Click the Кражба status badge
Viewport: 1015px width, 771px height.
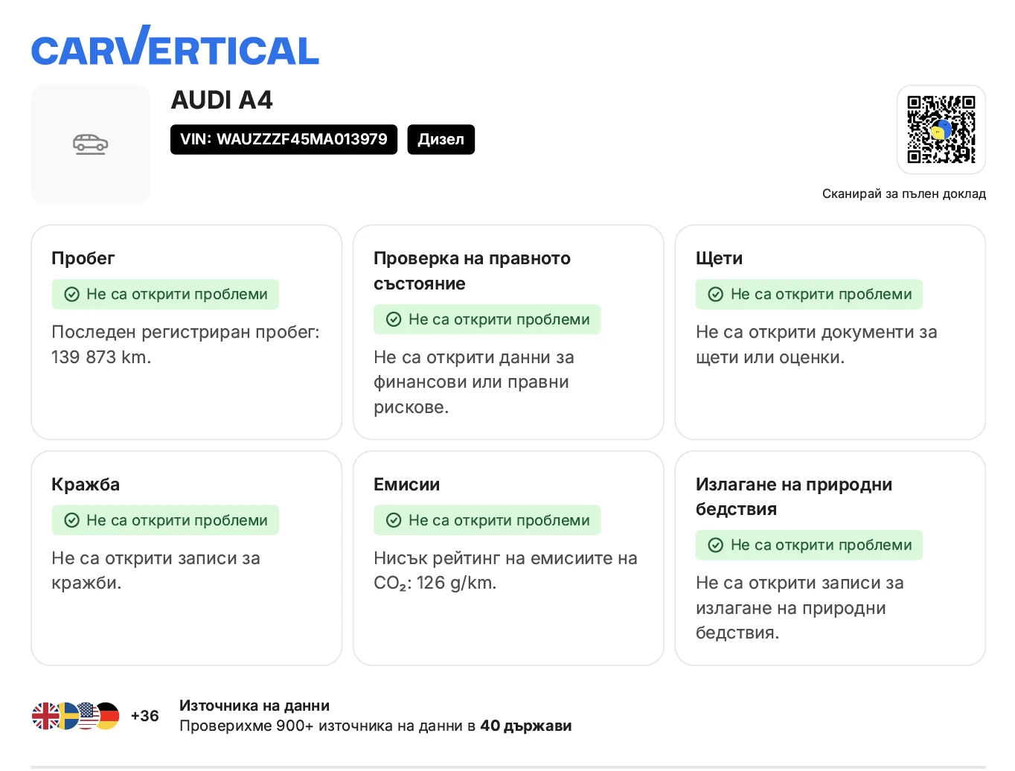[x=165, y=520]
